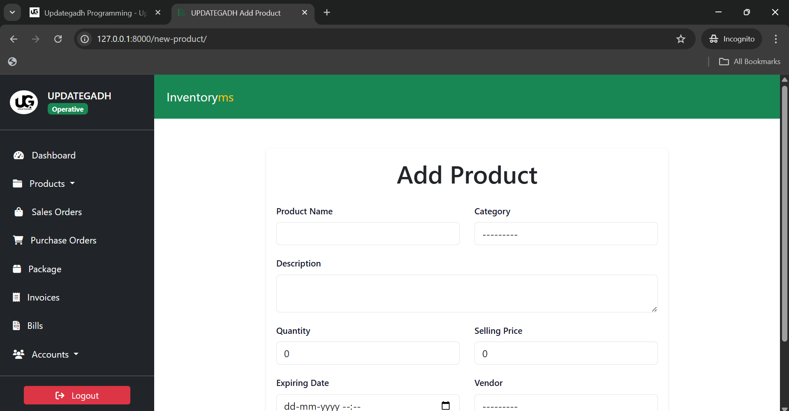This screenshot has width=789, height=411.
Task: Click the UPDATEGADH brand name
Action: (79, 96)
